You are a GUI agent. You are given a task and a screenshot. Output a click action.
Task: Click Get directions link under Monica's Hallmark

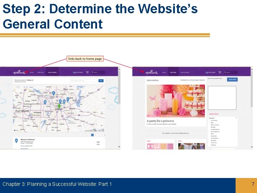click(x=24, y=149)
